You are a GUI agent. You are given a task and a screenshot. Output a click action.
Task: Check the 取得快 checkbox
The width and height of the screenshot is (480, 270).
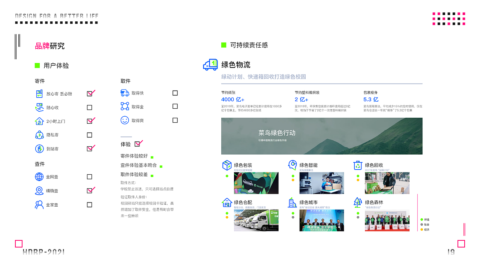[175, 93]
